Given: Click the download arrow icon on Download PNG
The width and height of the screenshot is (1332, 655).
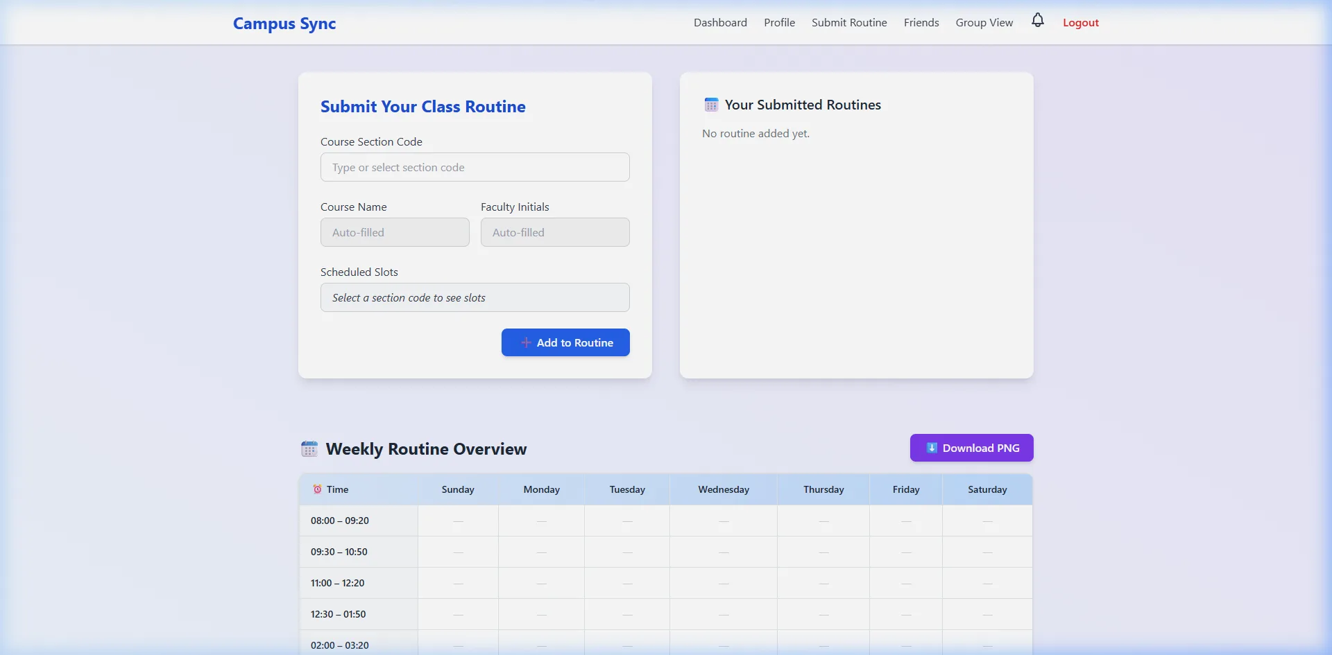Looking at the screenshot, I should coord(932,448).
